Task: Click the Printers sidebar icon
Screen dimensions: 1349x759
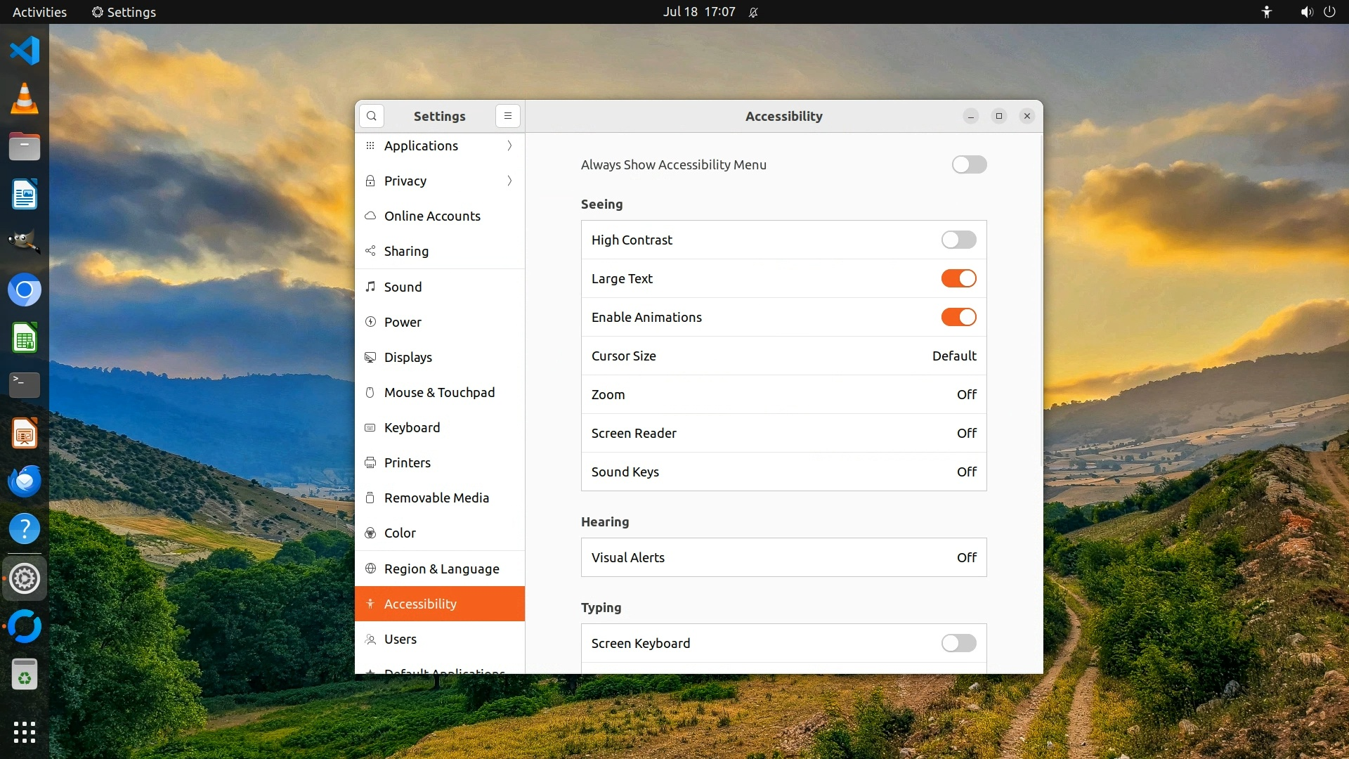Action: click(x=370, y=462)
